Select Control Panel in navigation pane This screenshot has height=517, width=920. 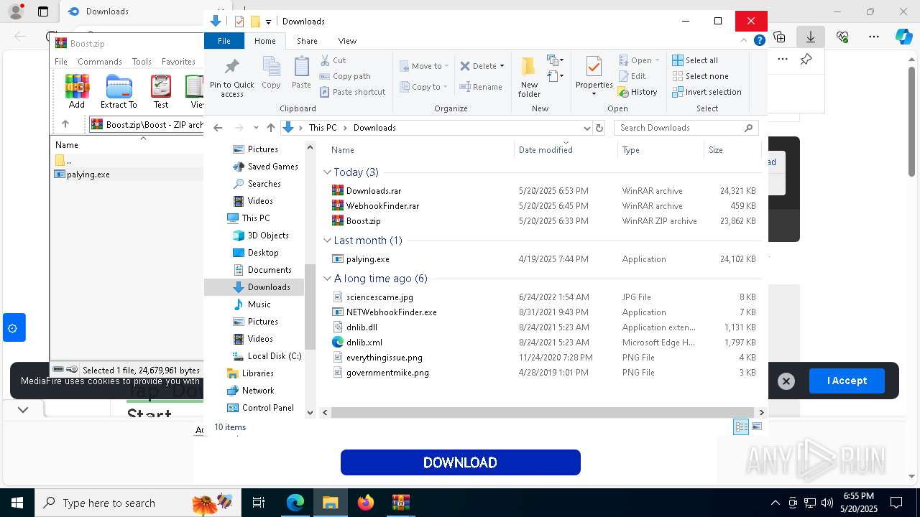[260, 408]
